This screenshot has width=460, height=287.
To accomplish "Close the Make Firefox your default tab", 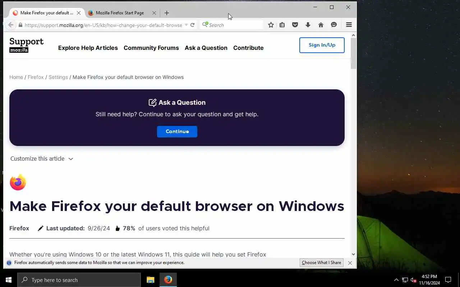I will [79, 13].
